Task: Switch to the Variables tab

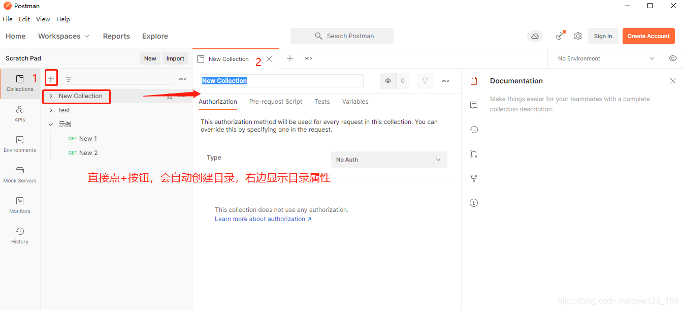Action: (x=355, y=102)
